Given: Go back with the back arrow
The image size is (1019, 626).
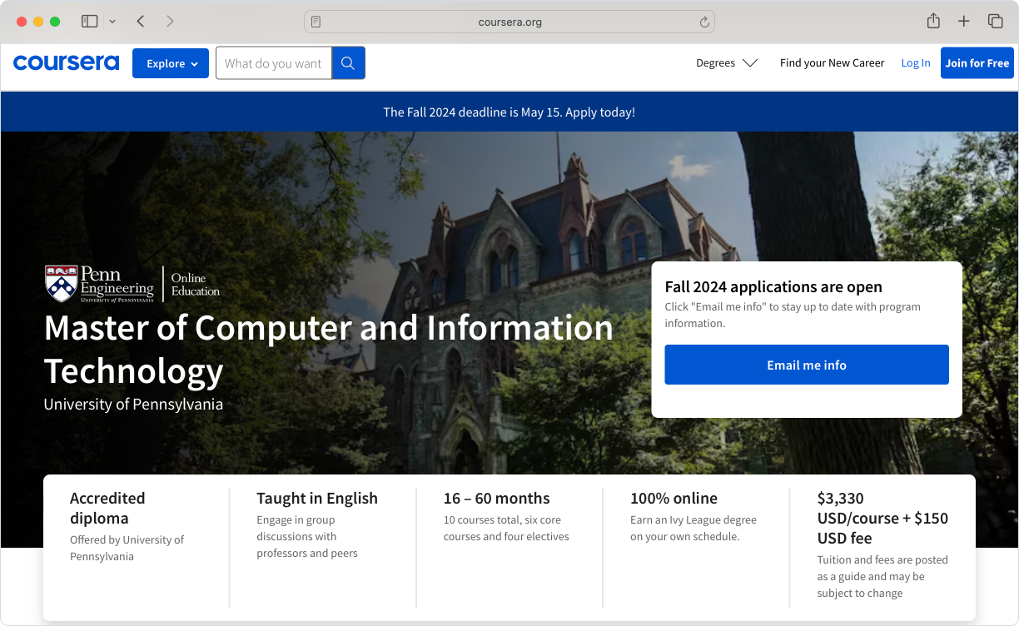Looking at the screenshot, I should pos(141,22).
